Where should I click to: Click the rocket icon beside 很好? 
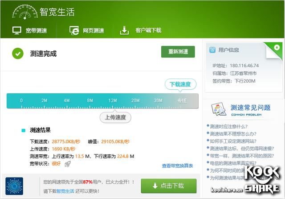tap(68, 164)
